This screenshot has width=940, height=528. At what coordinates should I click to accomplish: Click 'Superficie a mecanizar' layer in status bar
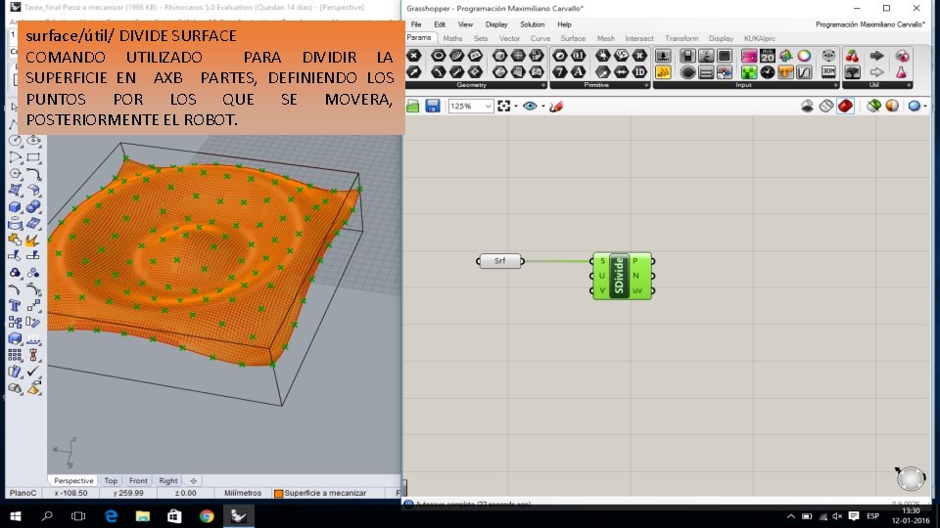[325, 493]
